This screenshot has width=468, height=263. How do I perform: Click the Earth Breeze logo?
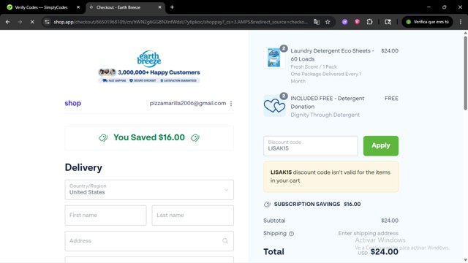click(x=149, y=58)
